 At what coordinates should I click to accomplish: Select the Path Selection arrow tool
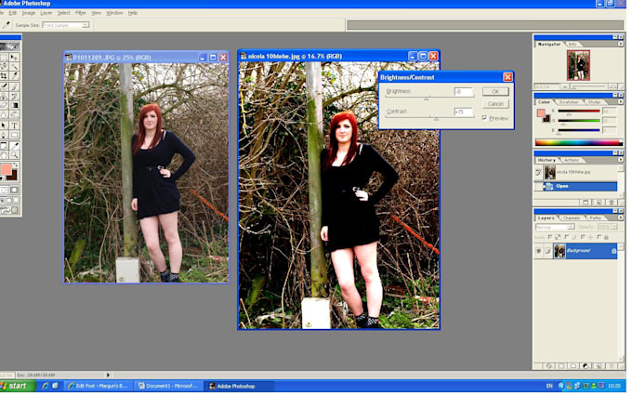(4, 125)
